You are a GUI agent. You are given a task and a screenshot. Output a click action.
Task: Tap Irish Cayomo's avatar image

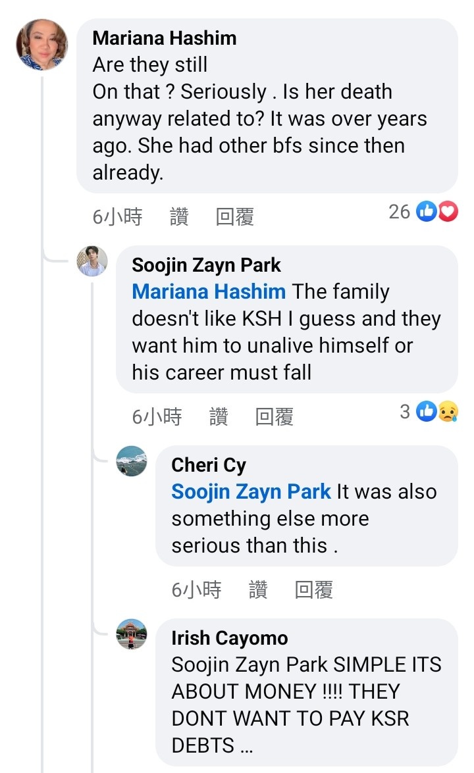tap(131, 635)
